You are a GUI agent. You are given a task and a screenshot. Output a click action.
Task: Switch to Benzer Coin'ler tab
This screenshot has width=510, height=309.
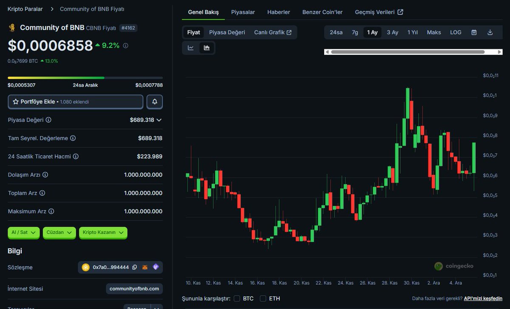(323, 12)
